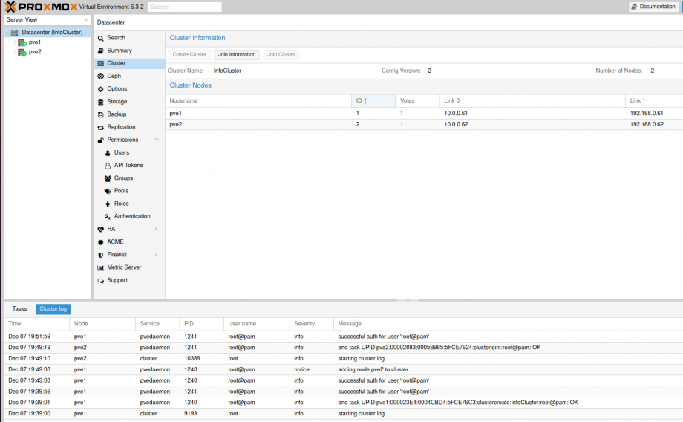Click the Replication icon in the menu
Viewport: 683px width, 422px height.
[x=100, y=127]
